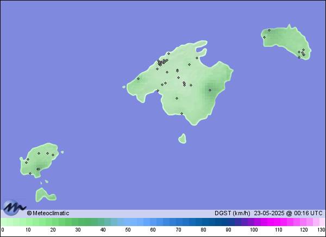Click scale label 30
The image size is (326, 237).
click(78, 230)
